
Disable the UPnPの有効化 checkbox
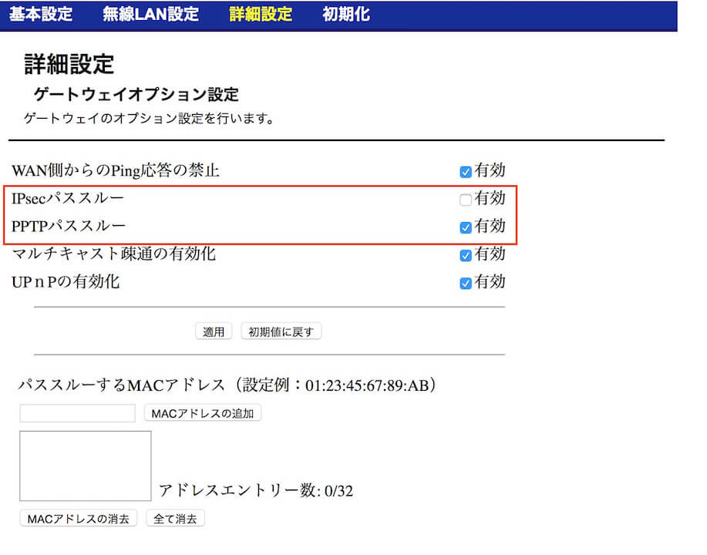click(x=466, y=283)
